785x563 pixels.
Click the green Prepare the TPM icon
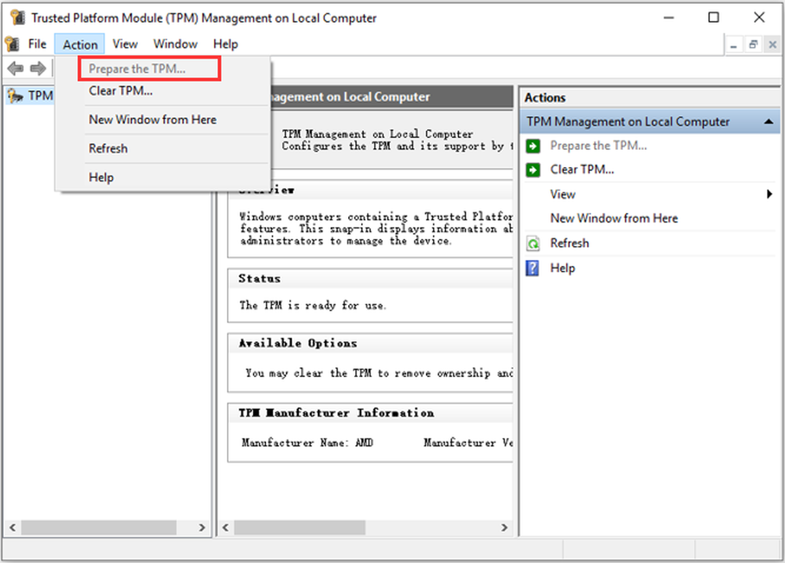click(x=533, y=146)
